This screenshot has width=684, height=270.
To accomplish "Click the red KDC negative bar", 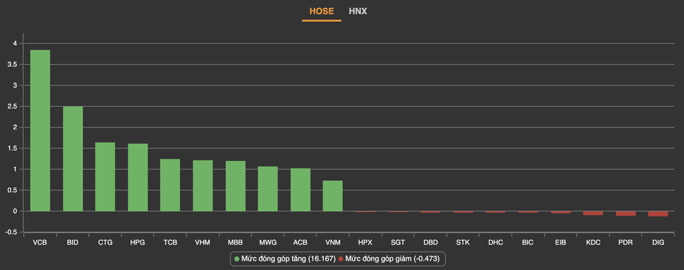I will [x=593, y=213].
